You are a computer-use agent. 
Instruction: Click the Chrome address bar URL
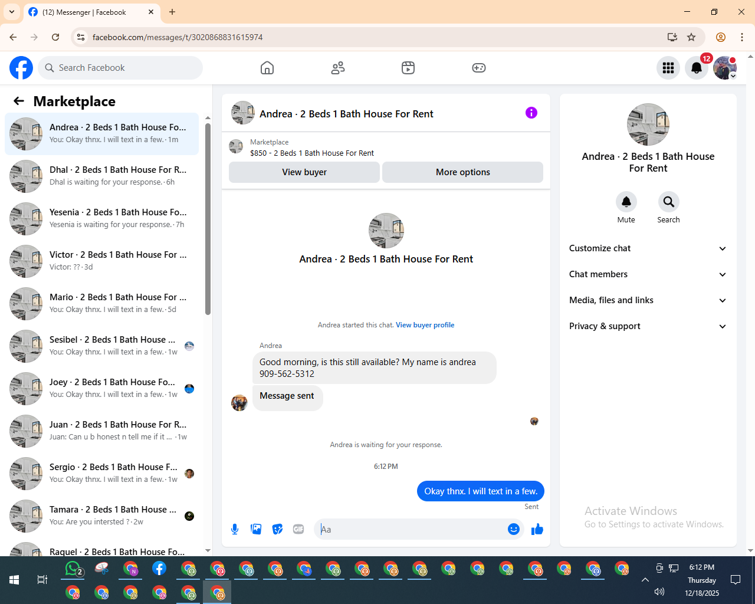coord(178,37)
